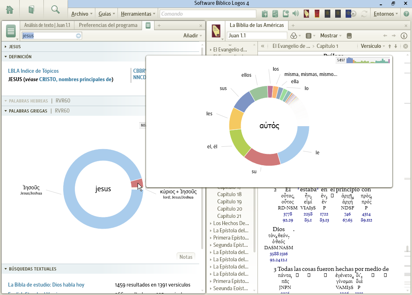Screen dimensions: 412x295
Task: Open the Archivo menu
Action: (x=82, y=14)
